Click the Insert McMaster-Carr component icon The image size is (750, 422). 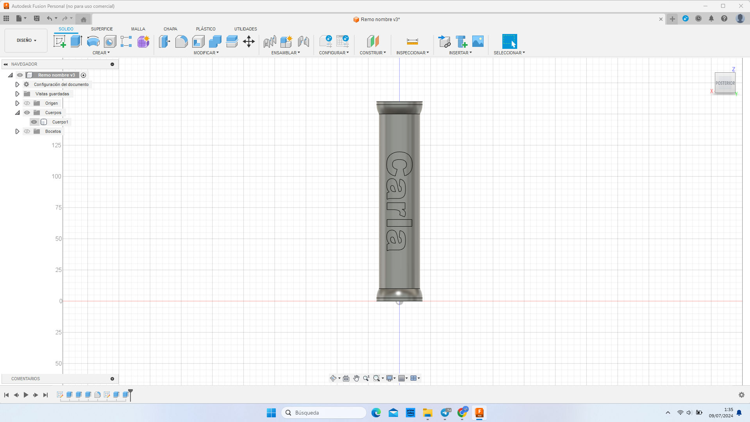point(461,41)
